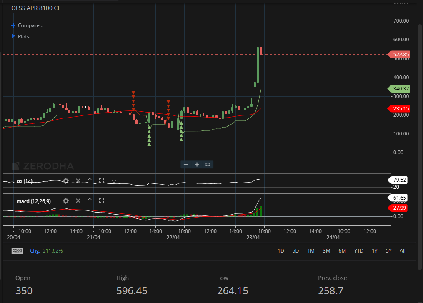Zoom out on the chart with minus icon
Screen dimensions: 423x303
tap(185, 164)
